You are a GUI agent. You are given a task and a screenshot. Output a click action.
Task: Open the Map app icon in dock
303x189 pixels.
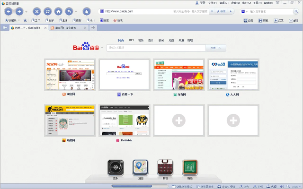pyautogui.click(x=141, y=168)
